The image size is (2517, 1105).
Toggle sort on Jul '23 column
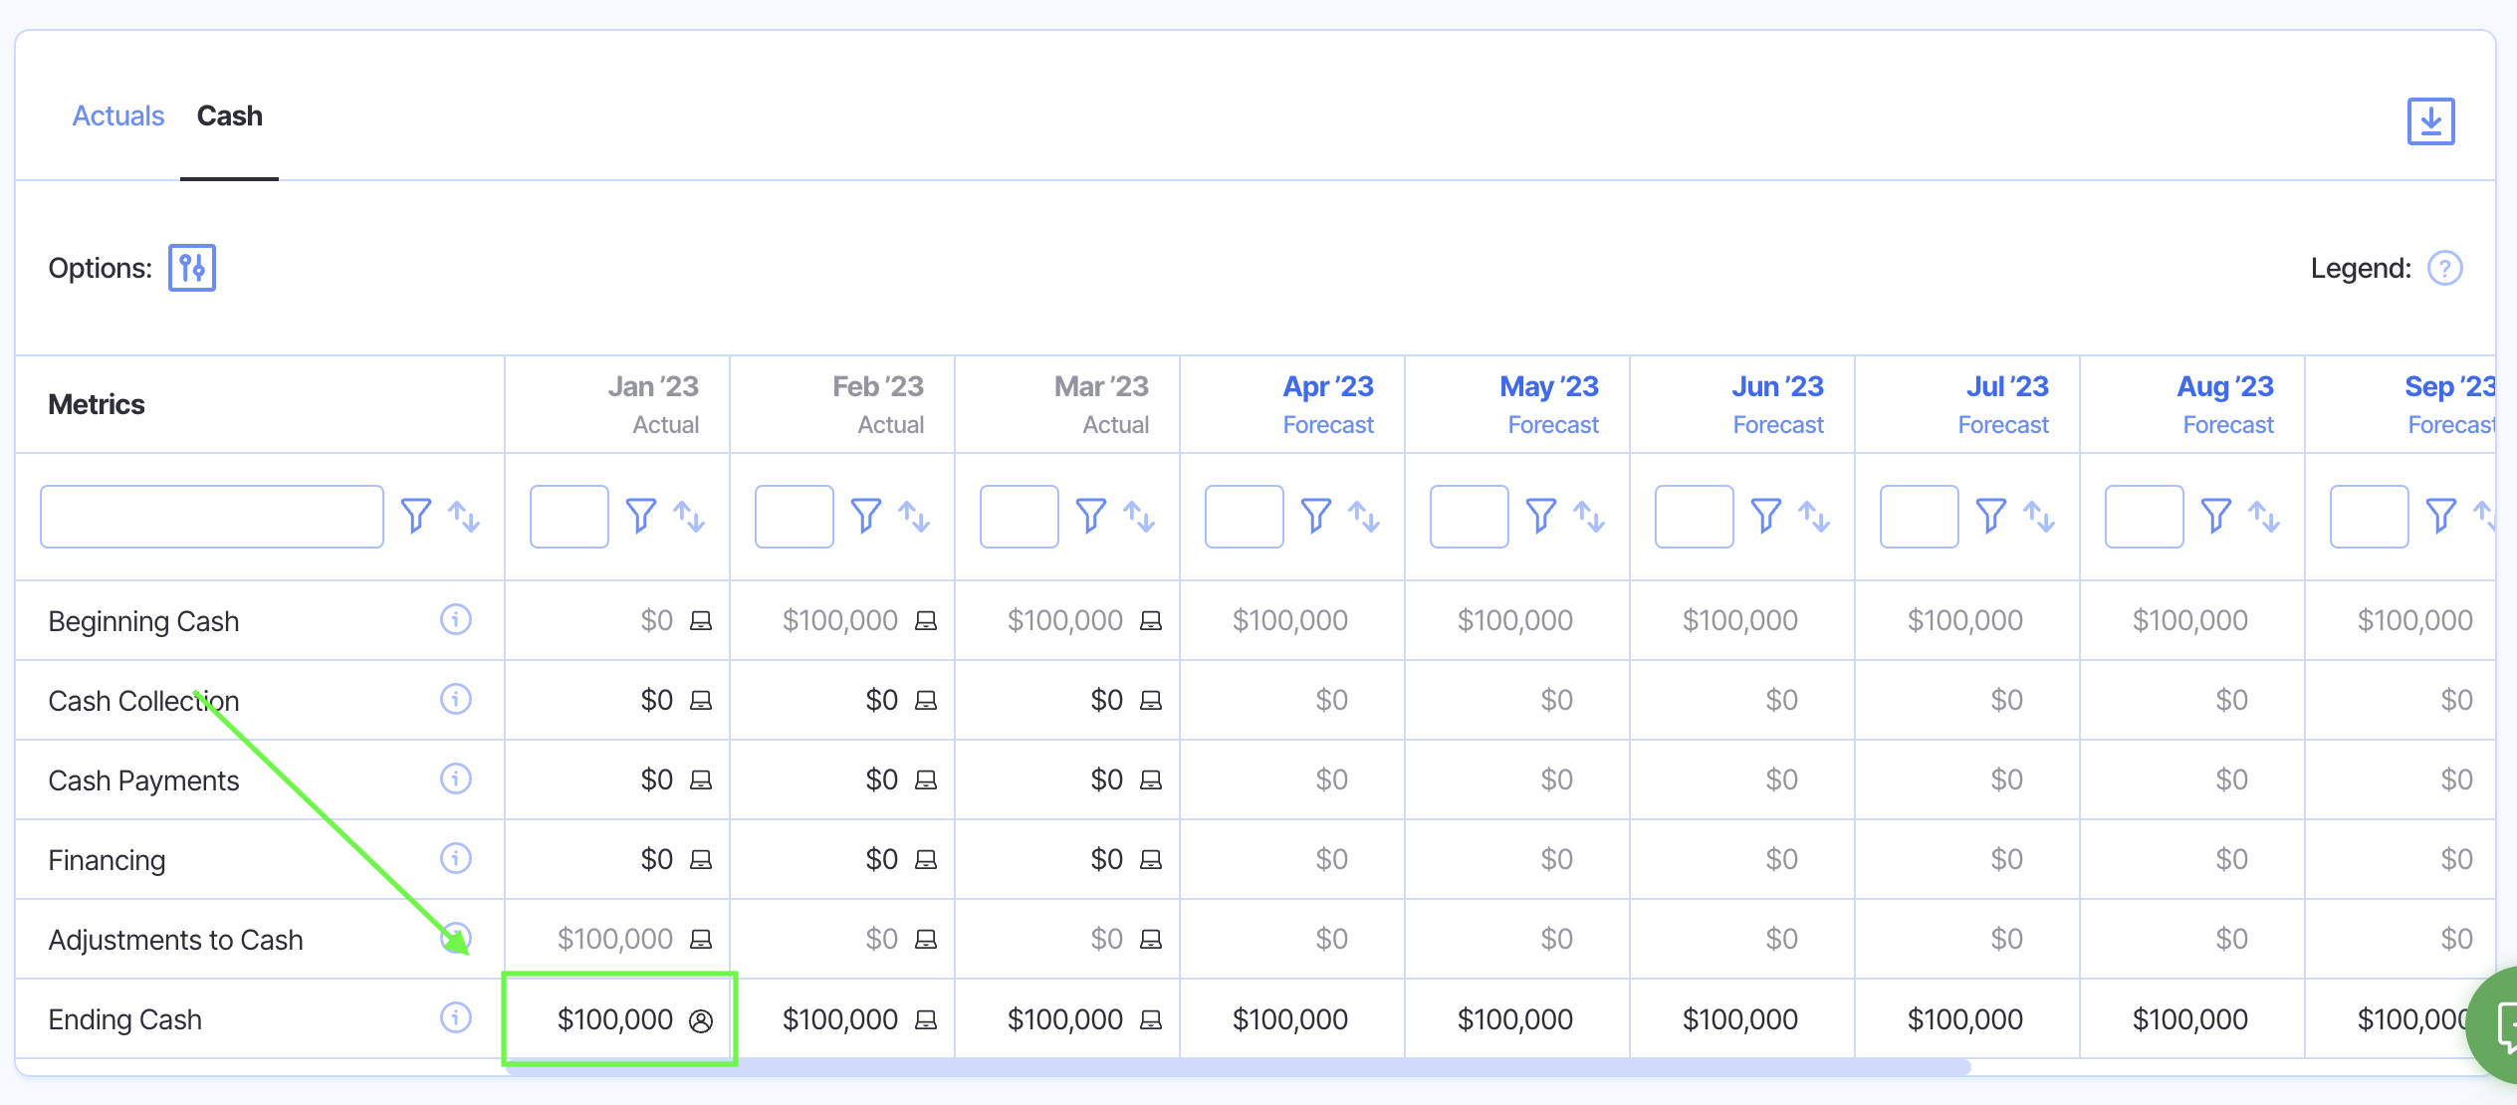[2039, 516]
